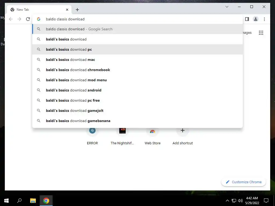The height and width of the screenshot is (206, 275).
Task: Open the notification center icon
Action: [266, 201]
